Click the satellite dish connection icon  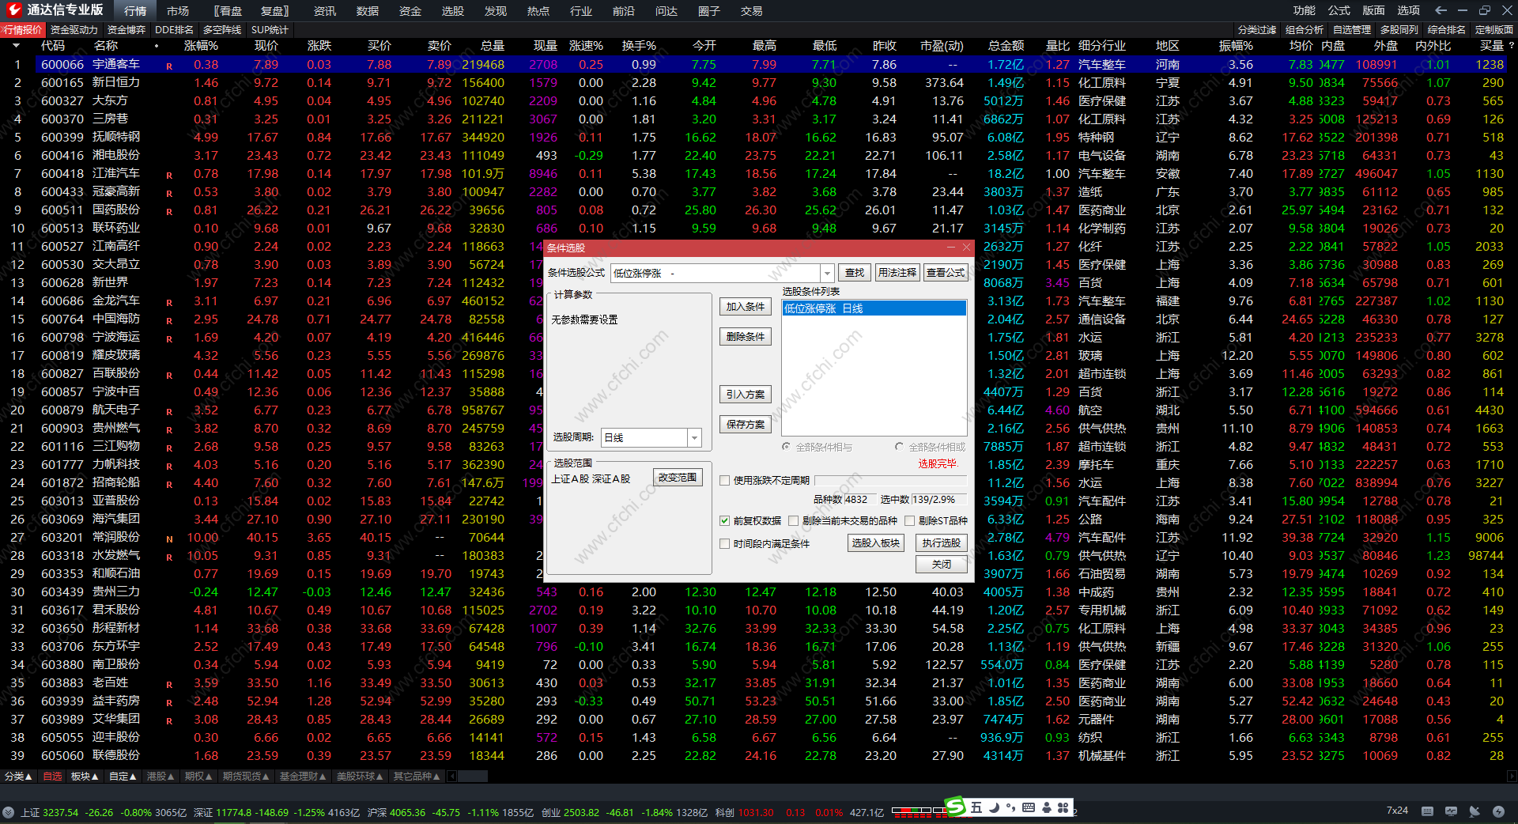[1475, 811]
